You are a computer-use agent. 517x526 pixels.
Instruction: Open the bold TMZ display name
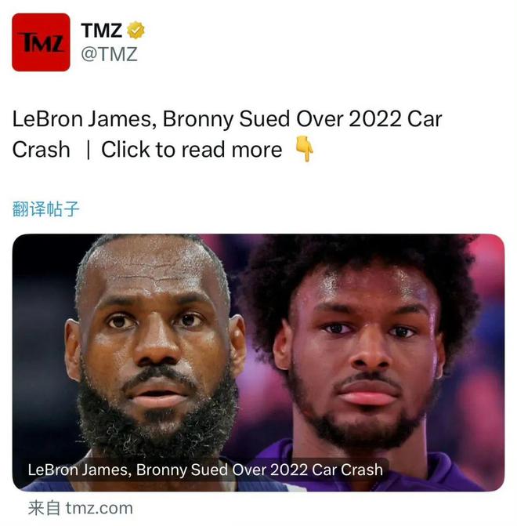click(101, 31)
